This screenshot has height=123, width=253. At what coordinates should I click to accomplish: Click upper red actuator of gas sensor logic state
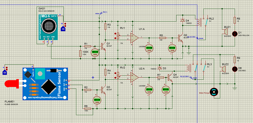coord(65,24)
